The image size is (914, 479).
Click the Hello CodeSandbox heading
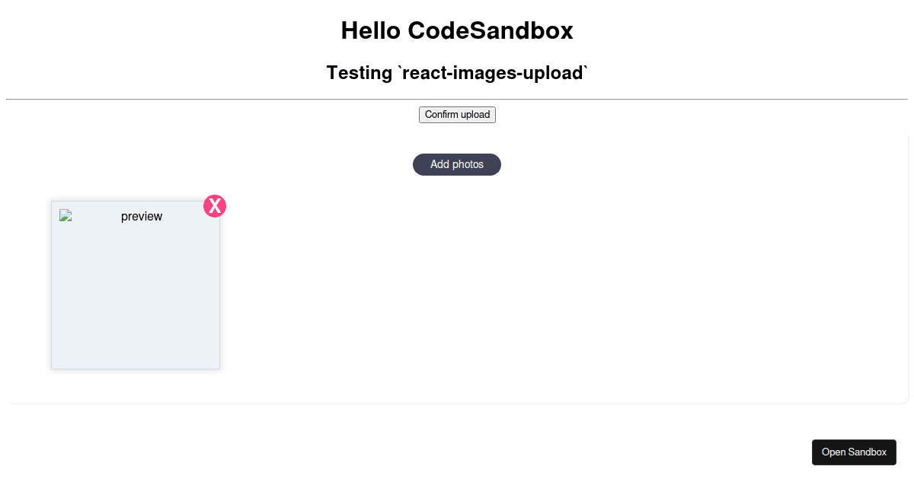tap(457, 30)
